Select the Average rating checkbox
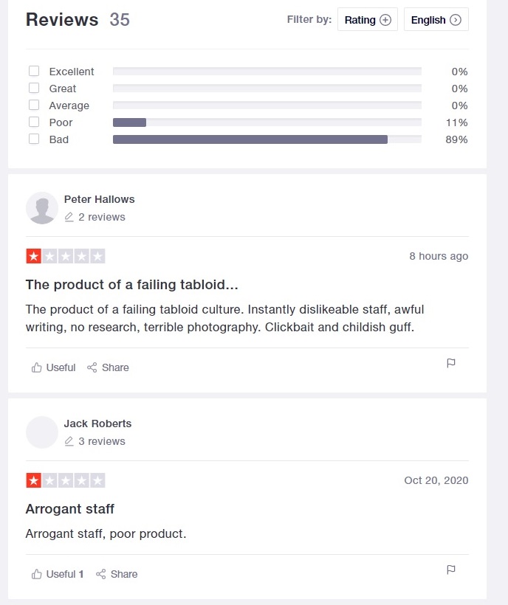508x605 pixels. tap(34, 105)
